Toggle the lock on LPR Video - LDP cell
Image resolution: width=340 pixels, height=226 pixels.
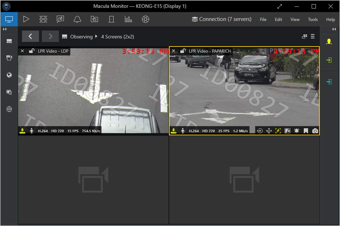[31, 51]
